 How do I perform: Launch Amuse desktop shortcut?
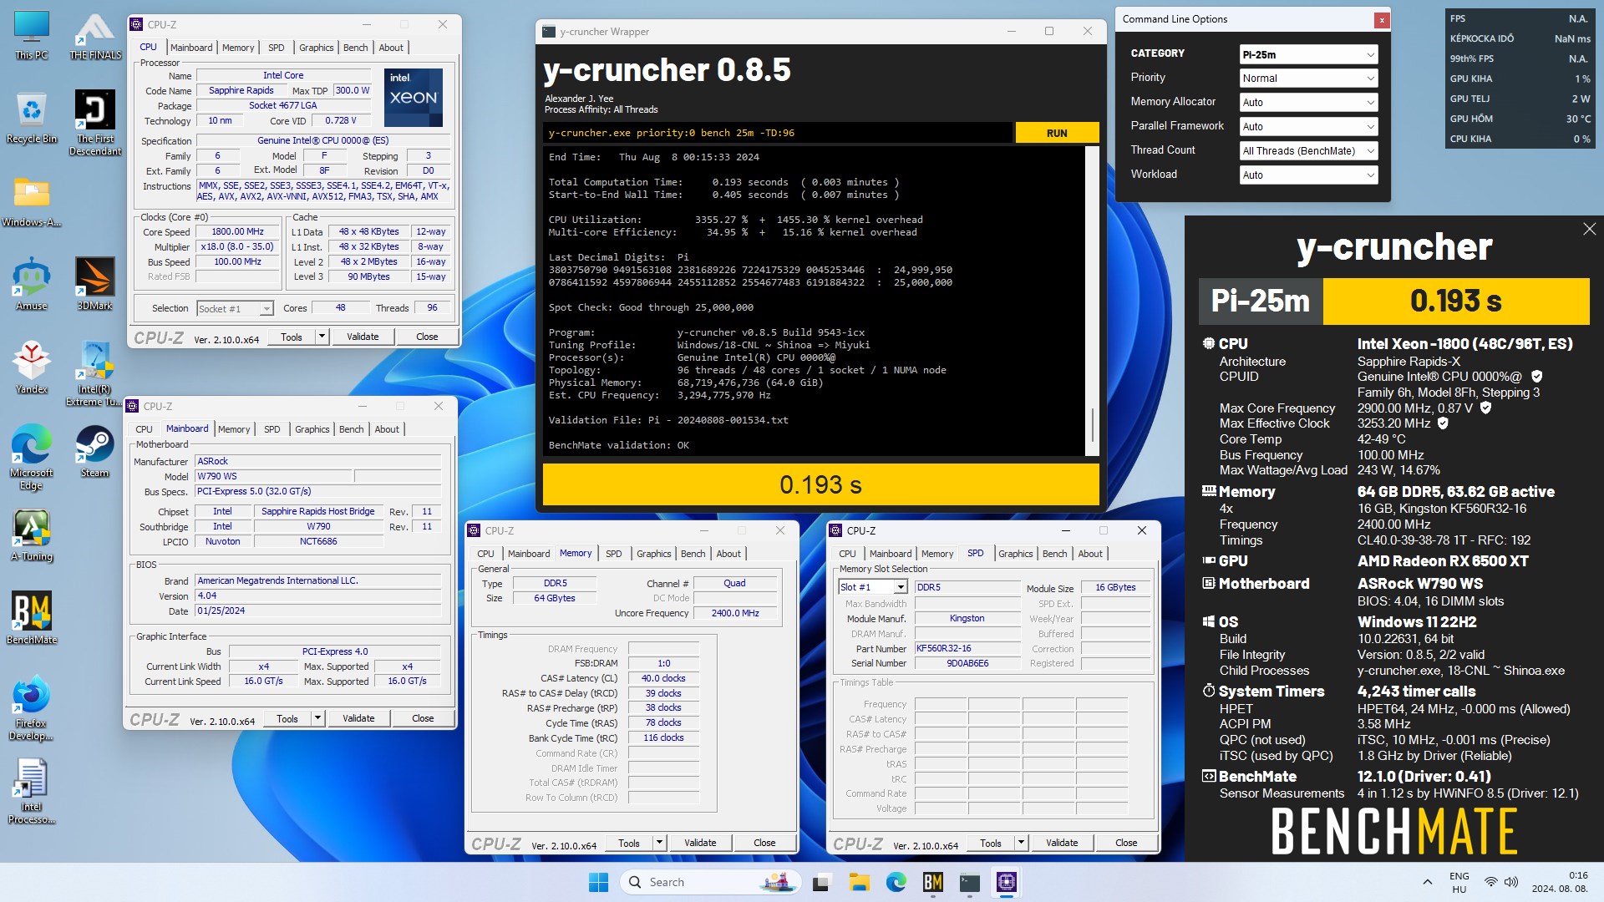[x=32, y=284]
